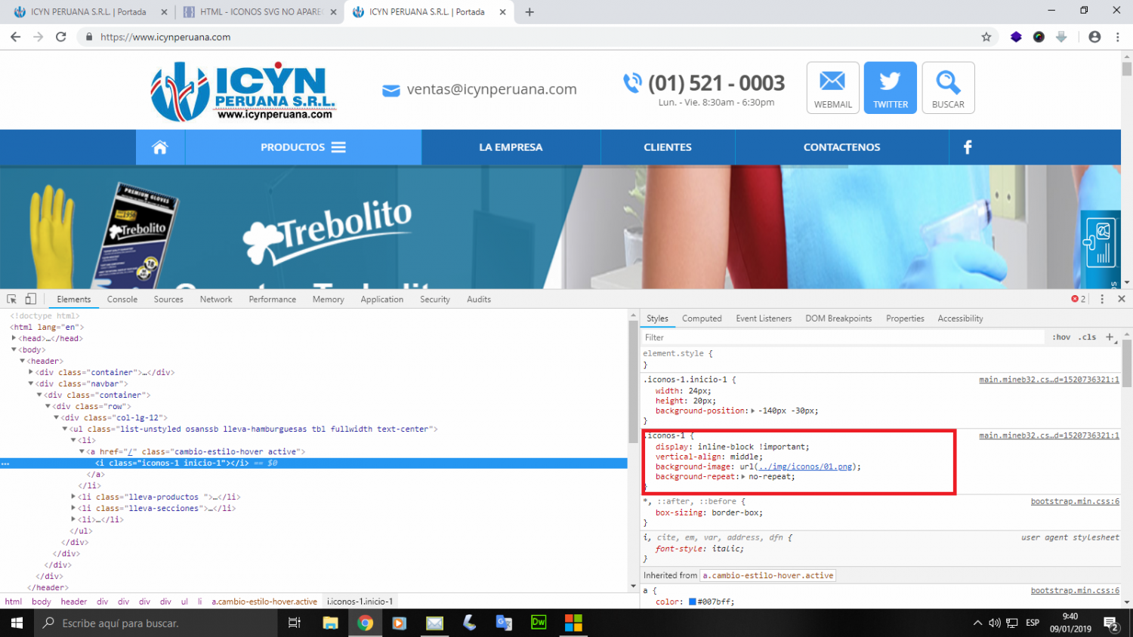Open Task View on taskbar

(x=295, y=623)
